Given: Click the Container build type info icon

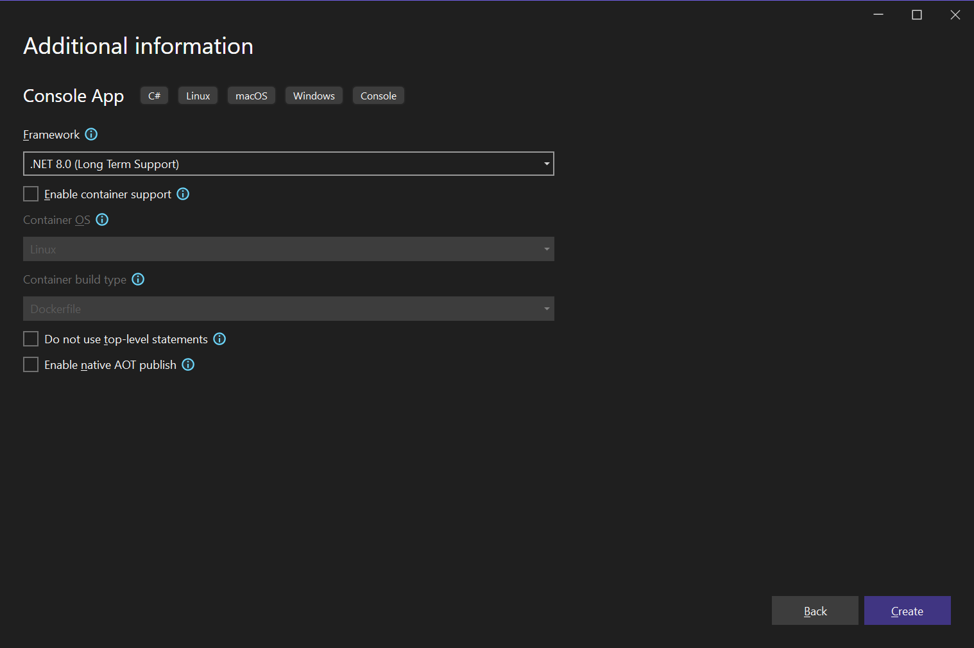Looking at the screenshot, I should click(138, 279).
